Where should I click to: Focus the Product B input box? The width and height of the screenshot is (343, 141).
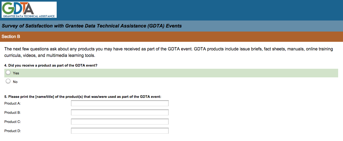pyautogui.click(x=120, y=112)
